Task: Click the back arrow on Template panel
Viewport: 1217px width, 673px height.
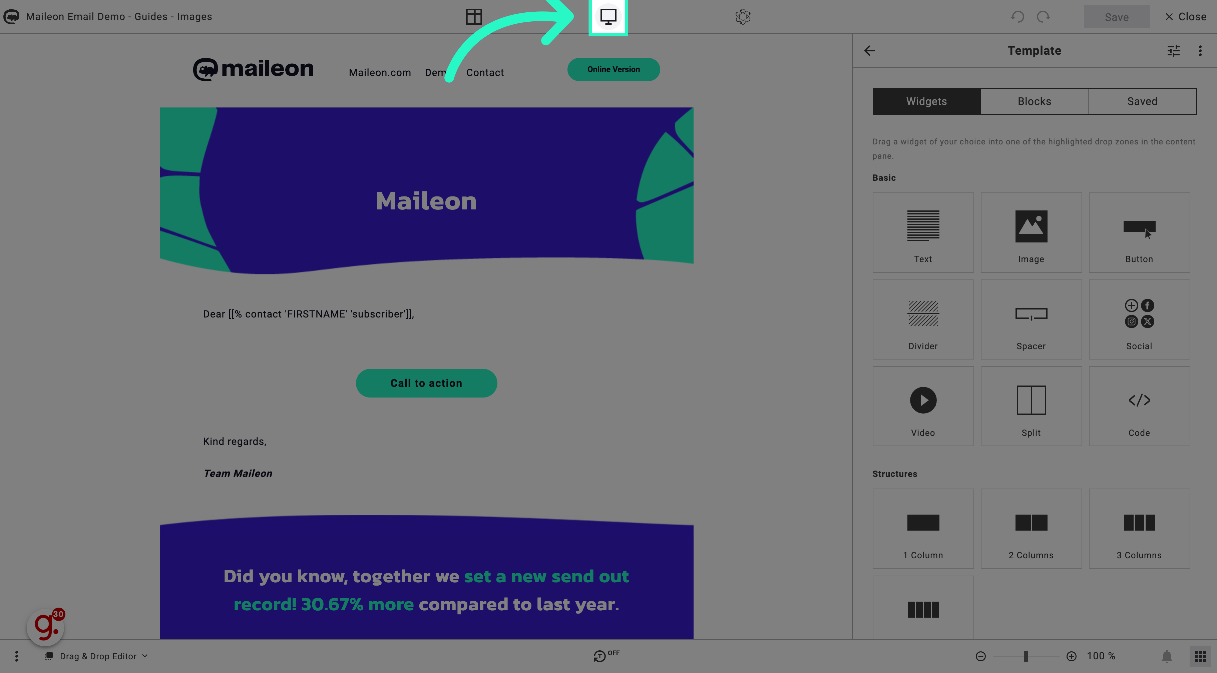Action: coord(870,50)
